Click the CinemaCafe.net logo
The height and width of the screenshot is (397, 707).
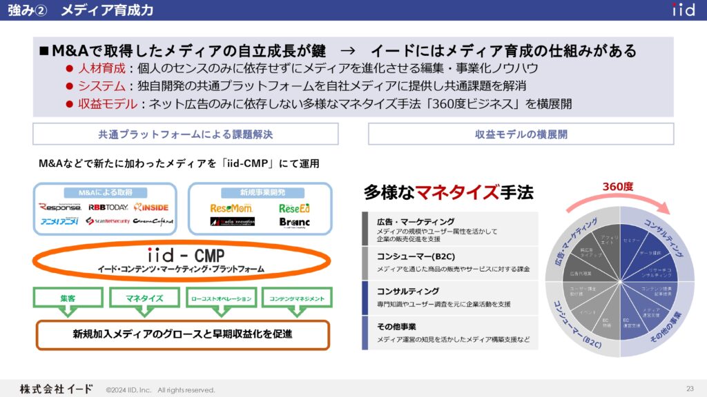point(153,221)
